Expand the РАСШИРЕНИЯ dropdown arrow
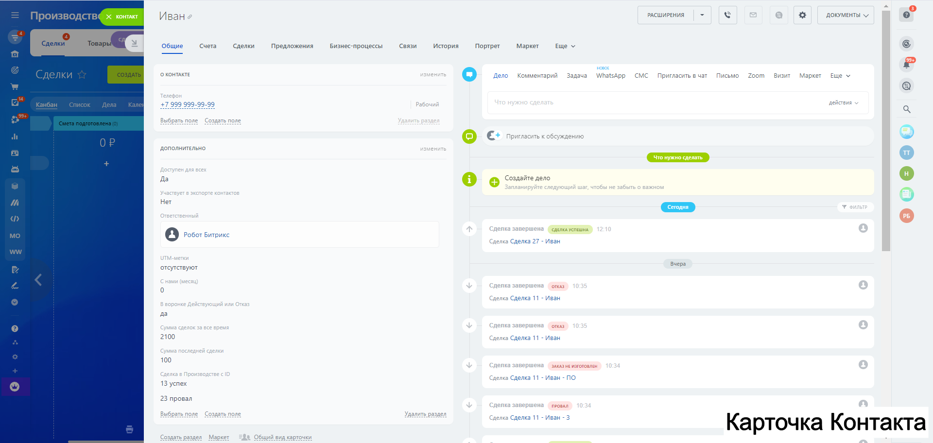 pos(702,15)
